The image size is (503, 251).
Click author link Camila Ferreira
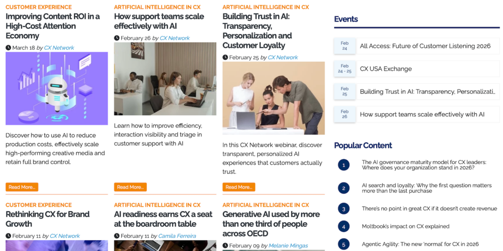pyautogui.click(x=177, y=236)
